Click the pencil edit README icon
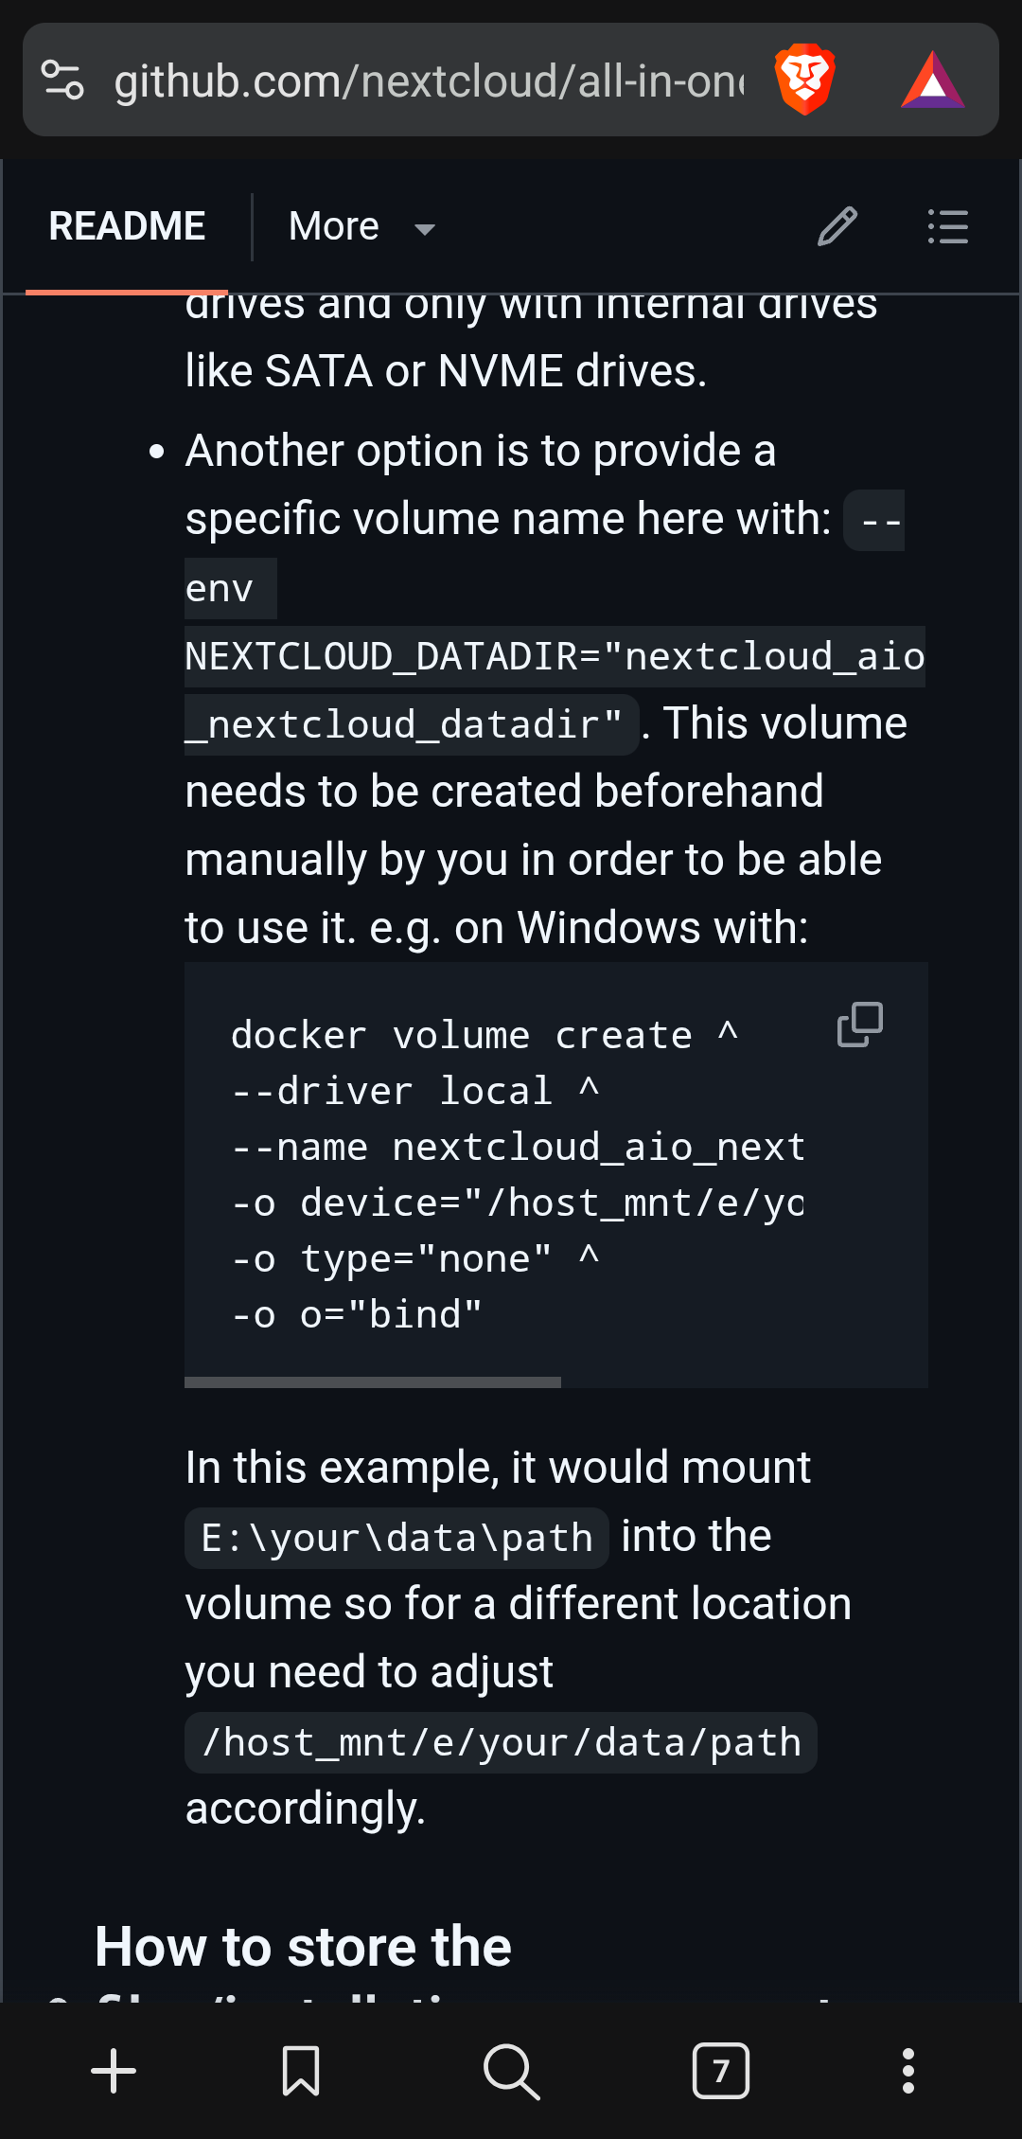This screenshot has height=2139, width=1022. point(837,227)
